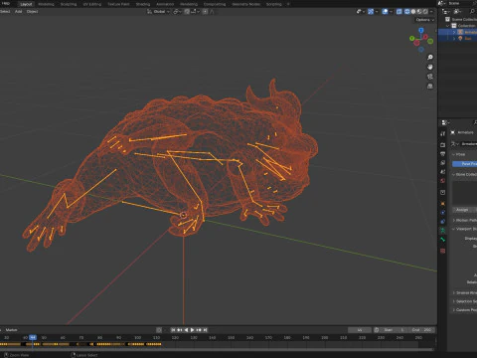
Task: Switch to solid viewport shading
Action: pos(413,12)
